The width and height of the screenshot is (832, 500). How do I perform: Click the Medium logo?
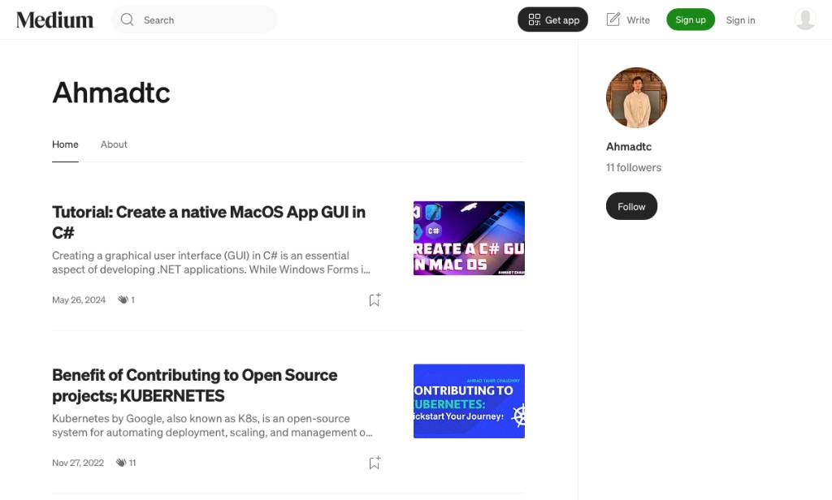coord(54,19)
